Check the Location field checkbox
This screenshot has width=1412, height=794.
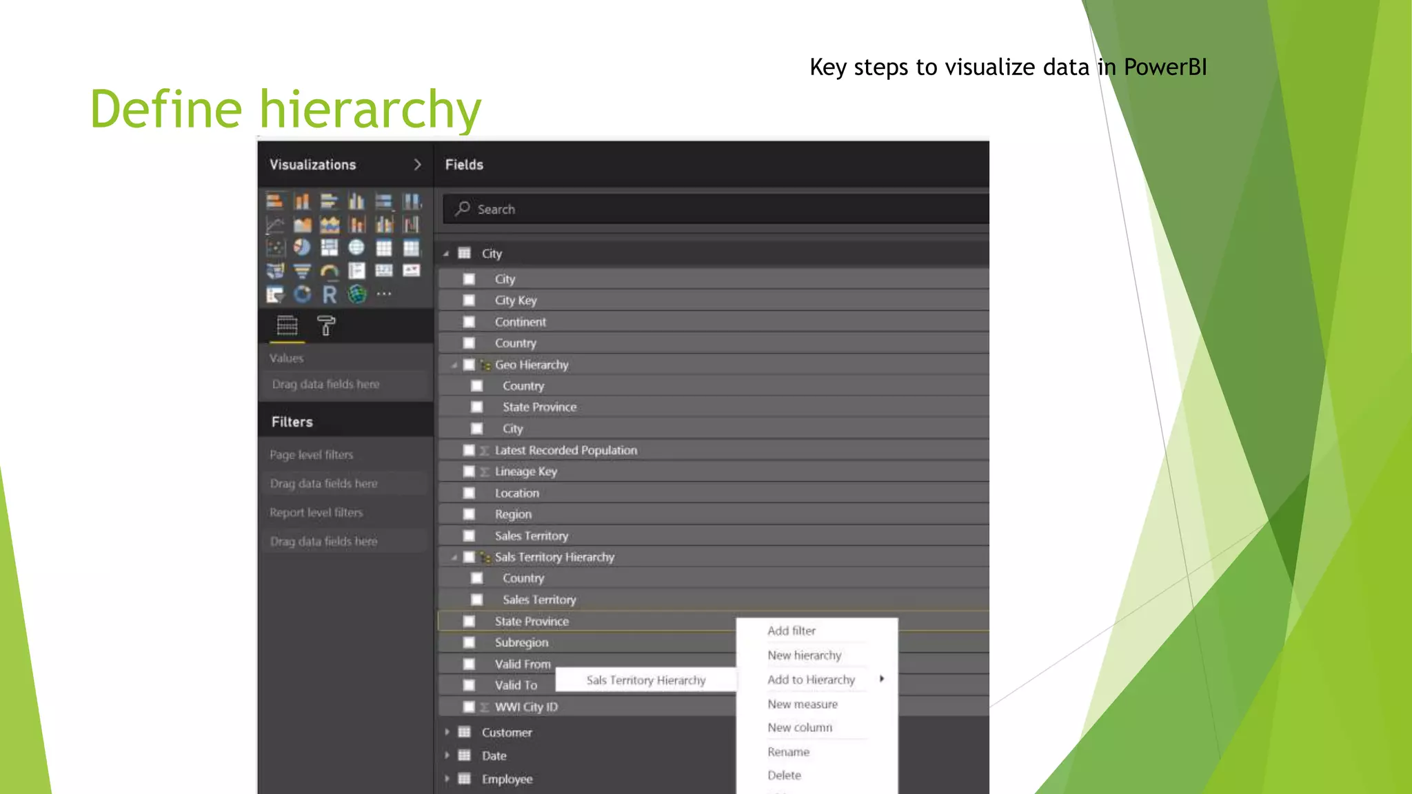[469, 493]
